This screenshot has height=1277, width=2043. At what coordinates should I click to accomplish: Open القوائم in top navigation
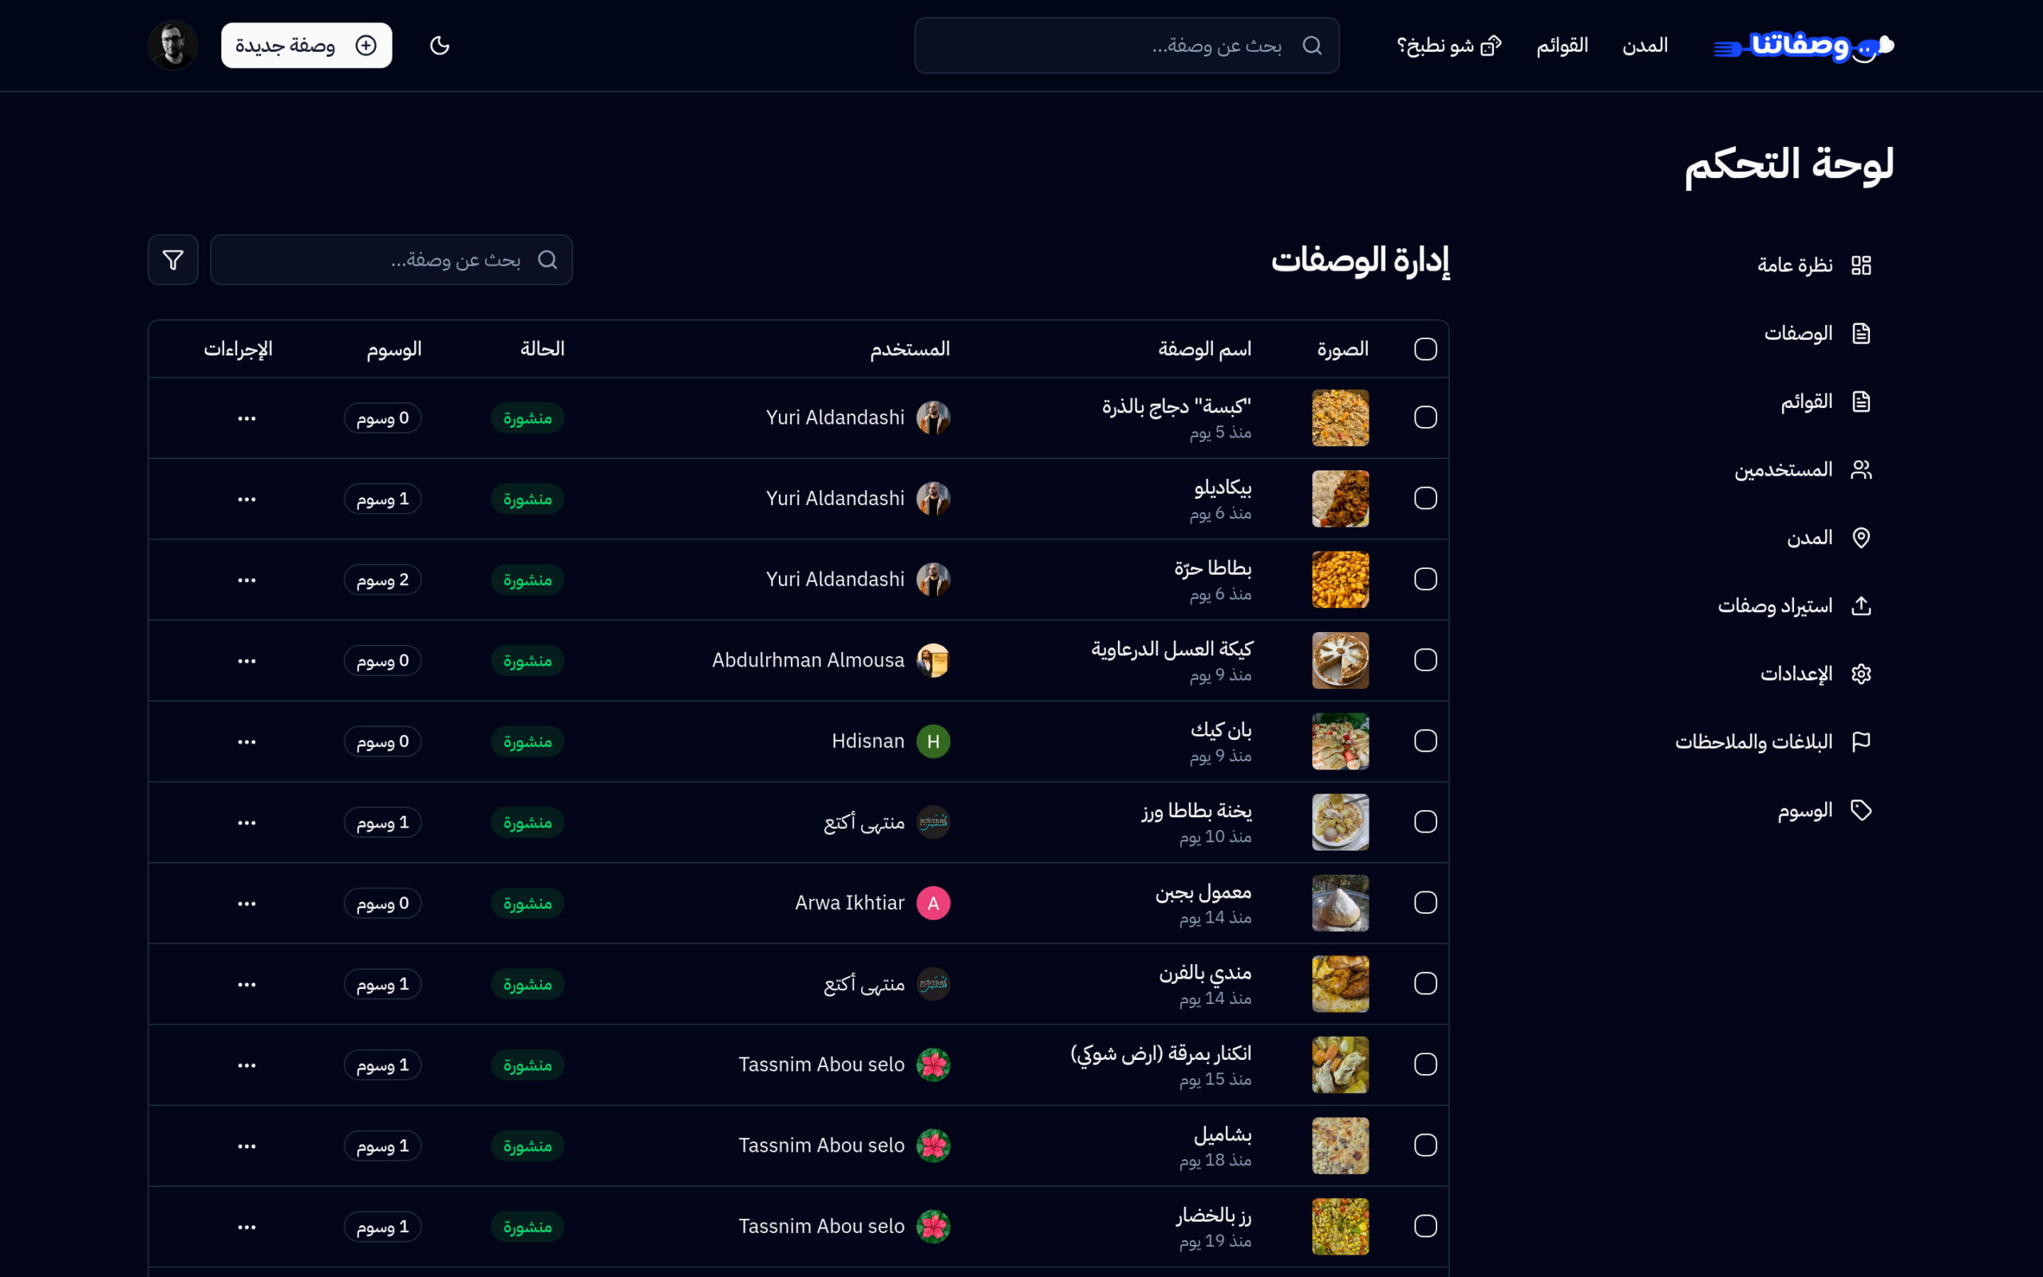coord(1562,45)
